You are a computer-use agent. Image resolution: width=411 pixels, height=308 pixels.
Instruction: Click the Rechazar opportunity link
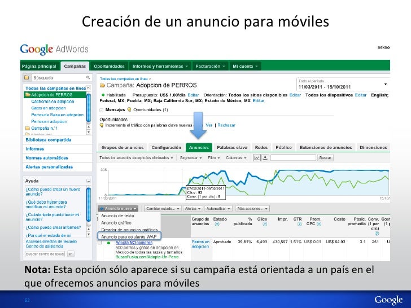[226, 125]
